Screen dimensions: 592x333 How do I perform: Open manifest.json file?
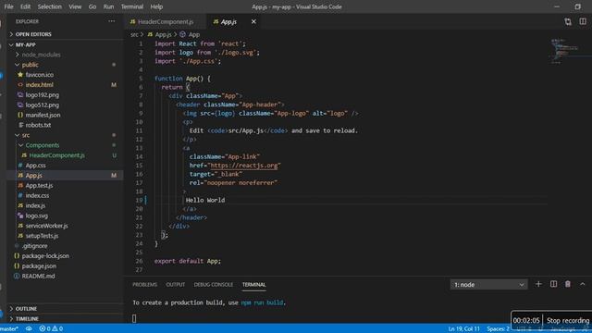click(x=43, y=115)
